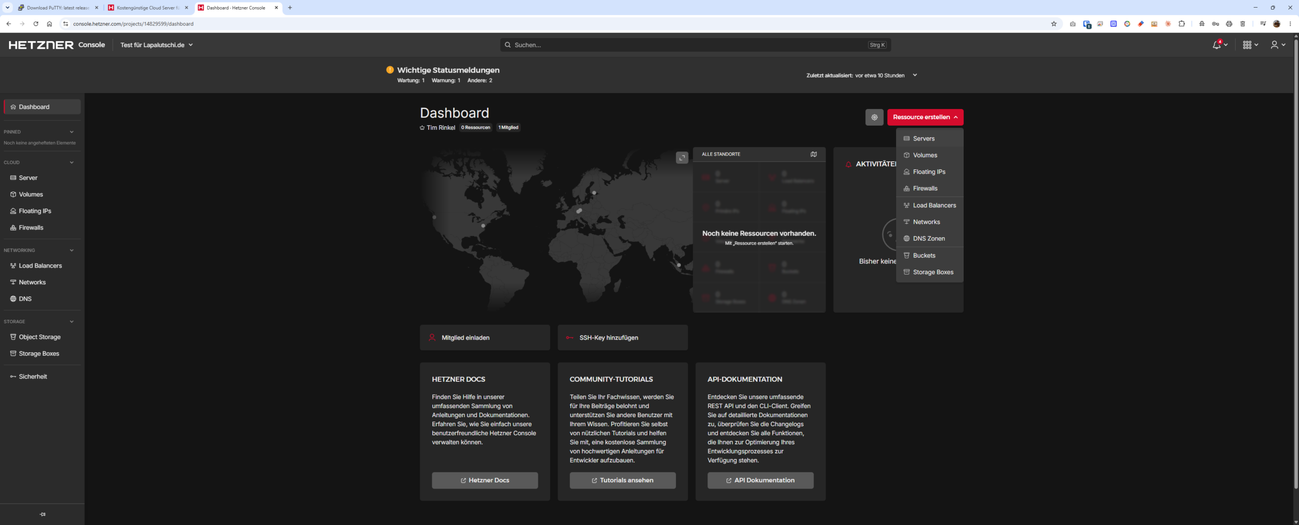The width and height of the screenshot is (1299, 525).
Task: Choose DNS Zonen from the create menu
Action: pyautogui.click(x=930, y=239)
